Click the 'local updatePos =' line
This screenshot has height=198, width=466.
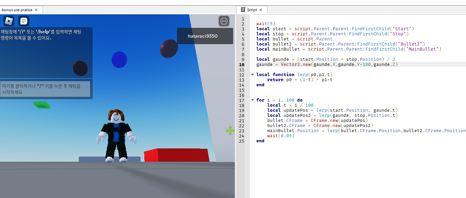point(333,110)
